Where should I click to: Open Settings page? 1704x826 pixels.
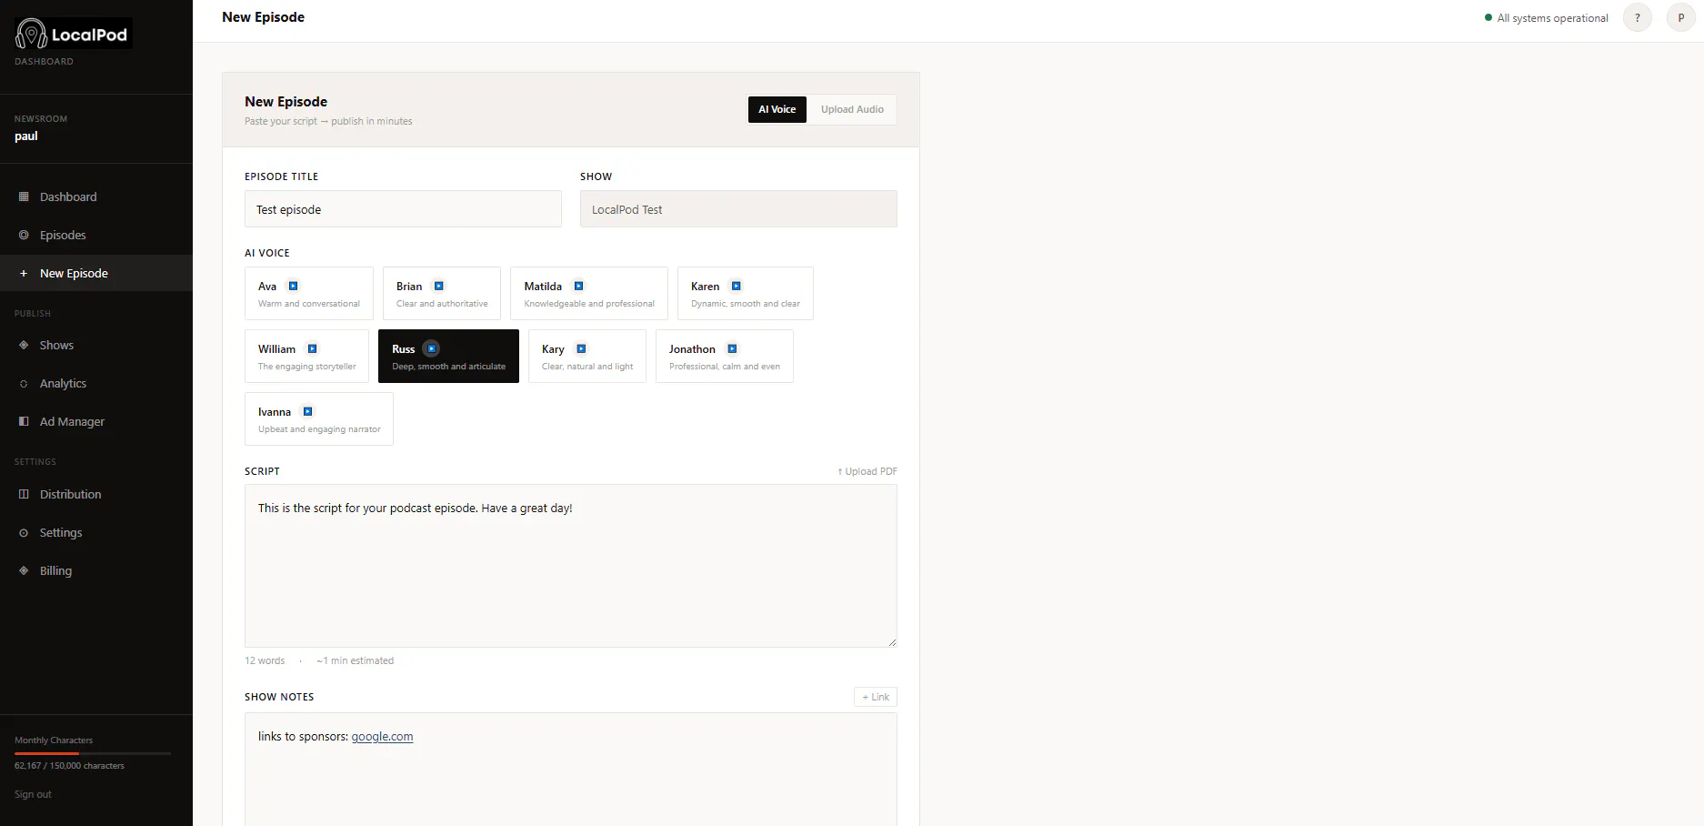click(x=96, y=532)
